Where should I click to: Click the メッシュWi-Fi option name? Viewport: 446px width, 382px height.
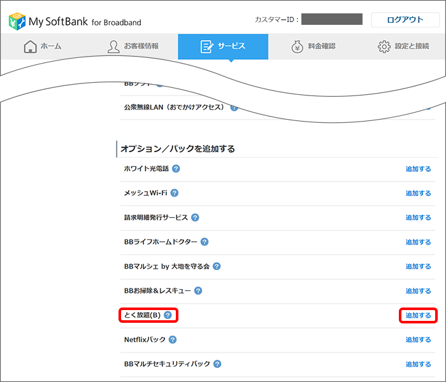(145, 193)
